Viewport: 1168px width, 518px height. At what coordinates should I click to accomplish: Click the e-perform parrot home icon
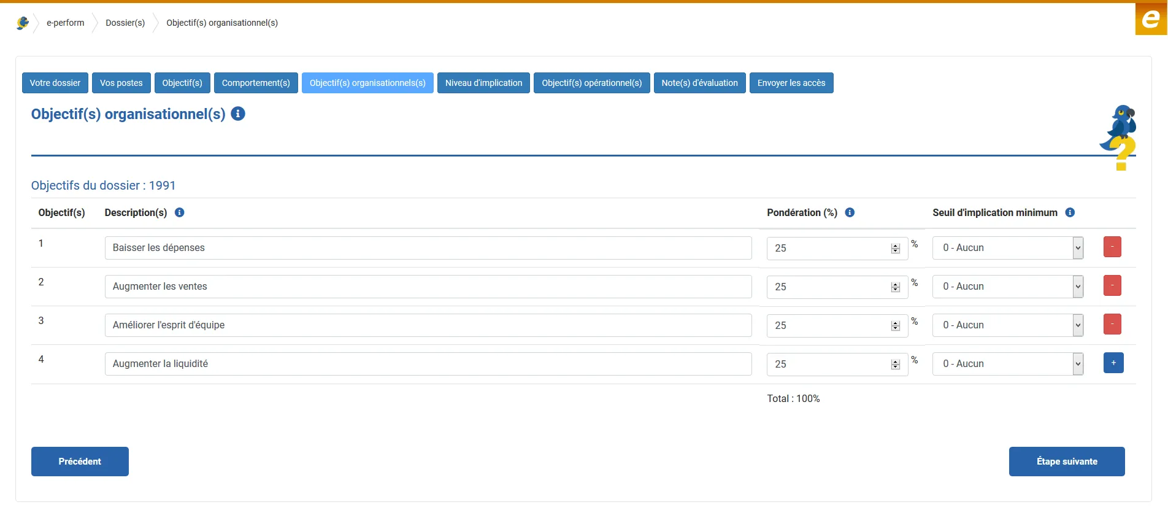(x=23, y=23)
